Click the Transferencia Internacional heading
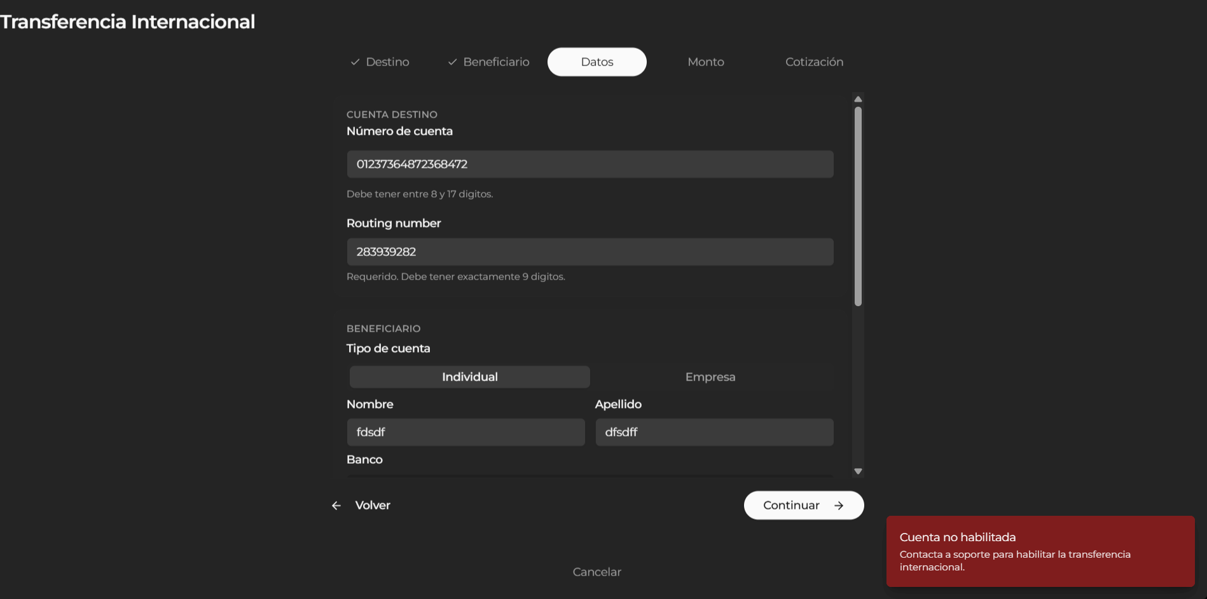This screenshot has height=599, width=1207. click(127, 22)
